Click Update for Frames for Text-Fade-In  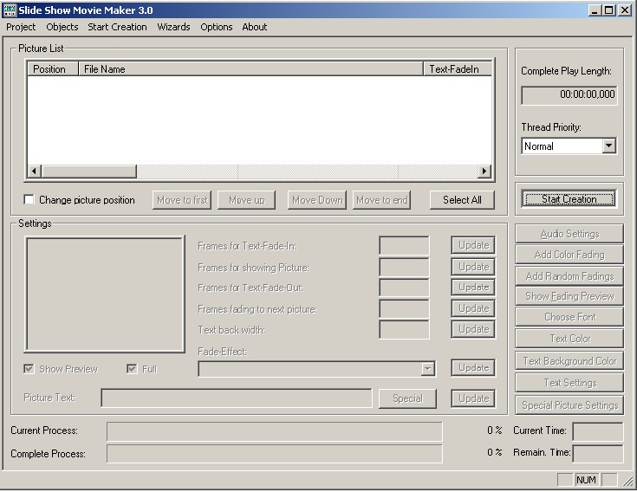point(473,245)
